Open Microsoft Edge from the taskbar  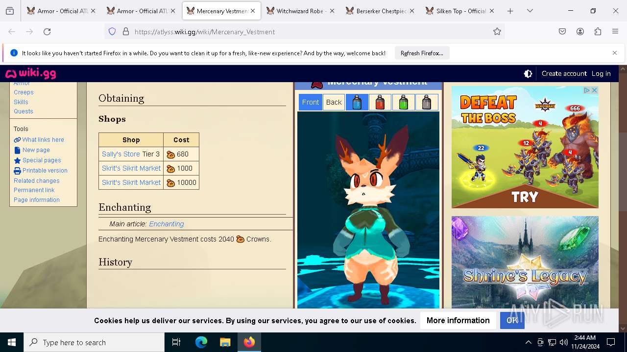pyautogui.click(x=201, y=342)
